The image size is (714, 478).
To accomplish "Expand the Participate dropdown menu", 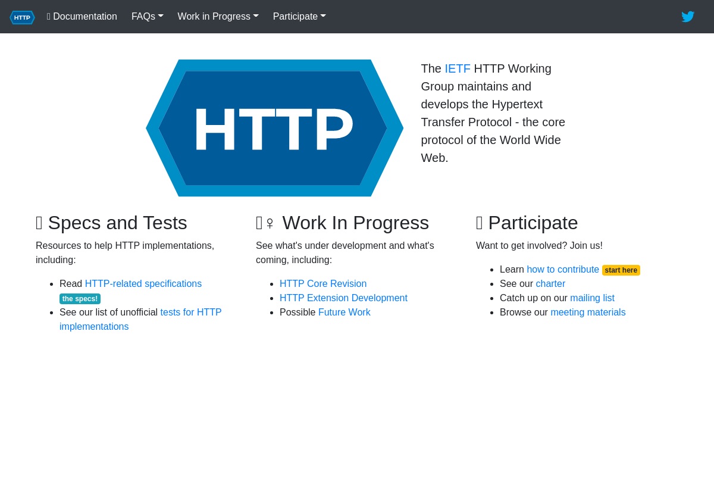I will [x=299, y=17].
